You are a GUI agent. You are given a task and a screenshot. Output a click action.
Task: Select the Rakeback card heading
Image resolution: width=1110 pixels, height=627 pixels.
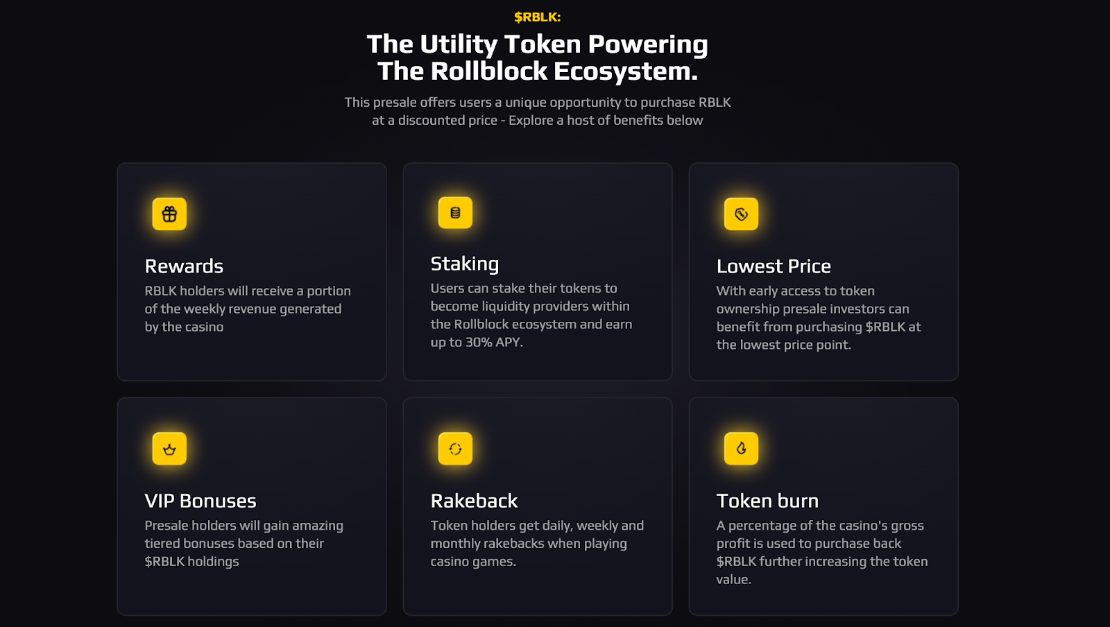474,501
